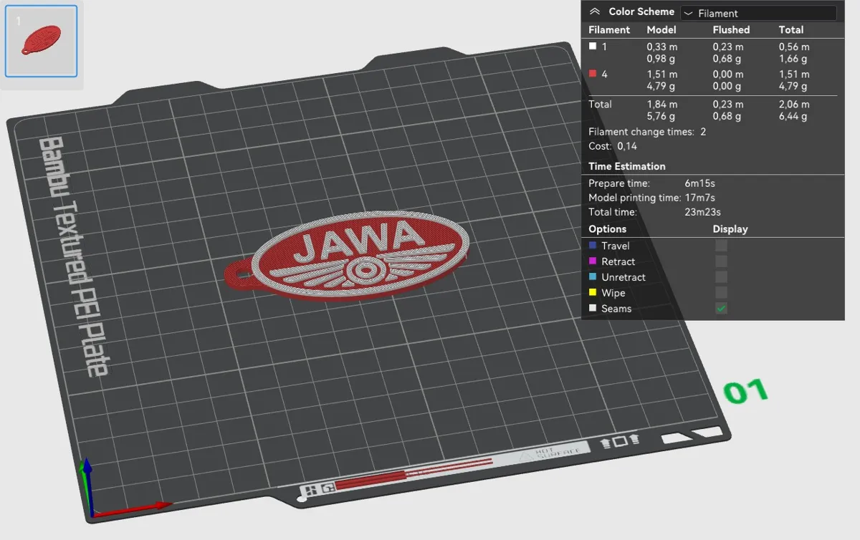Click the cyan Unretract legend square

click(x=593, y=277)
